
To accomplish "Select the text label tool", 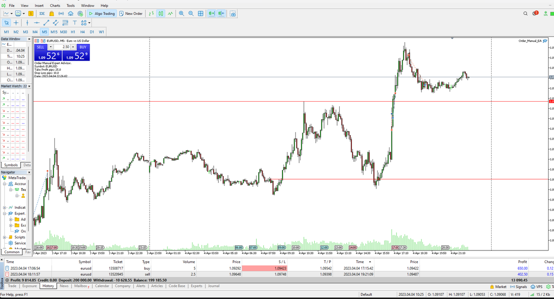I will (x=74, y=22).
